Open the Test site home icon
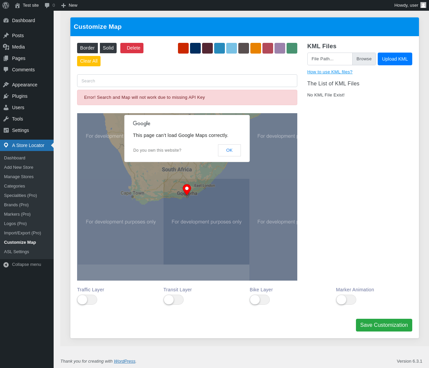429x368 pixels. click(17, 5)
